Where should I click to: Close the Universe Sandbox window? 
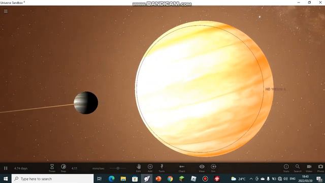click(320, 3)
